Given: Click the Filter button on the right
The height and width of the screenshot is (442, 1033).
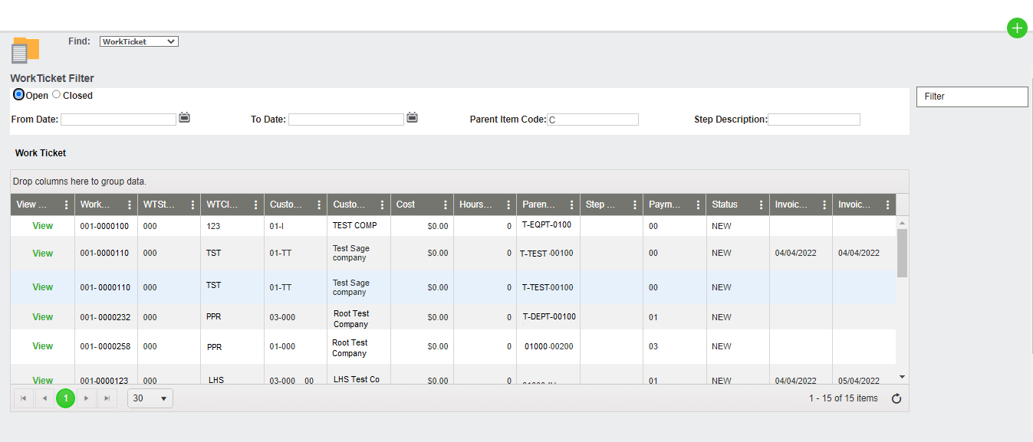Looking at the screenshot, I should (972, 97).
